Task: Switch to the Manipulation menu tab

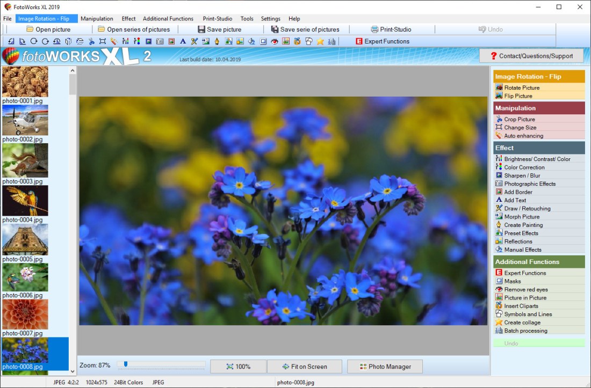Action: click(97, 18)
